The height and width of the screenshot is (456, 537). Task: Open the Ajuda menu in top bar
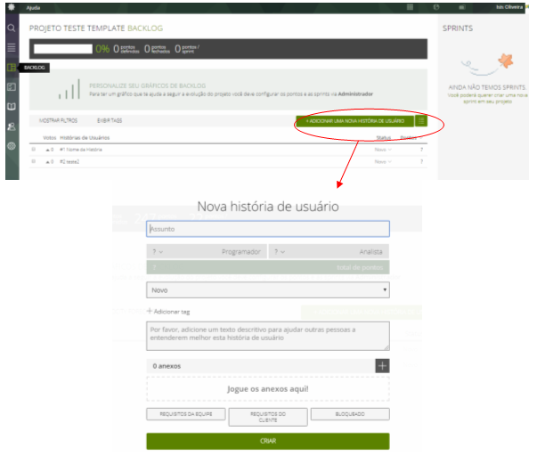click(34, 6)
